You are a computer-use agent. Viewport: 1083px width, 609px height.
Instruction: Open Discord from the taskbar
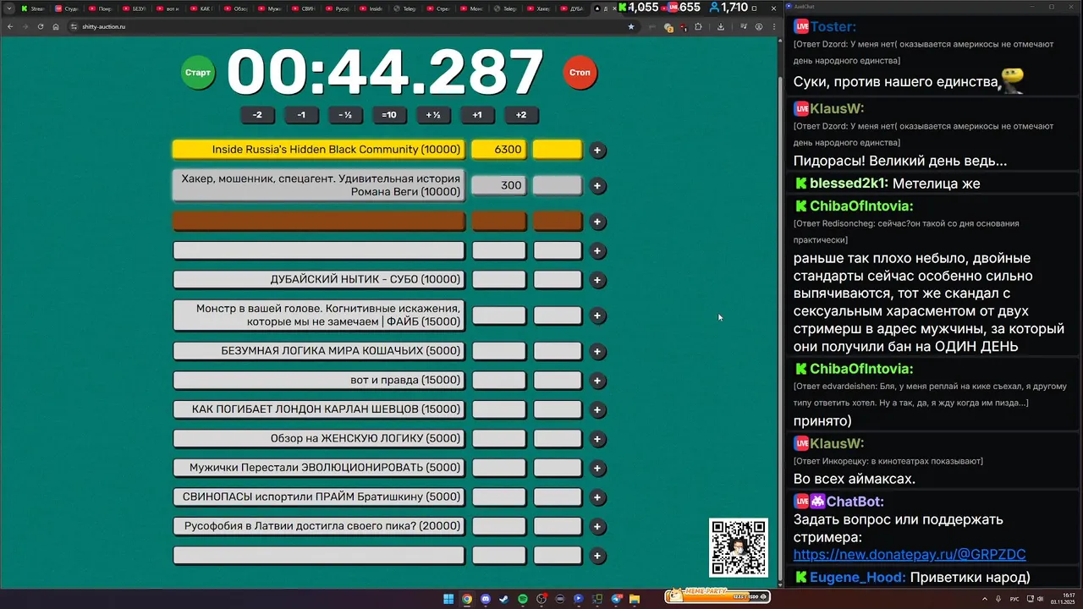coord(486,599)
